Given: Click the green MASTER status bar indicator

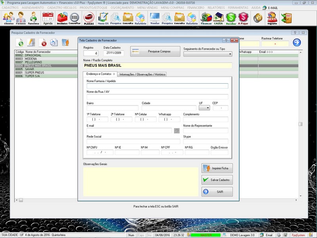Looking at the screenshot, I should [206, 235].
